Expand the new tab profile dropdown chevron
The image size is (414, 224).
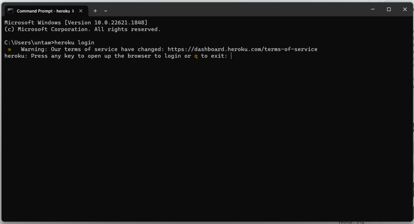(x=106, y=11)
